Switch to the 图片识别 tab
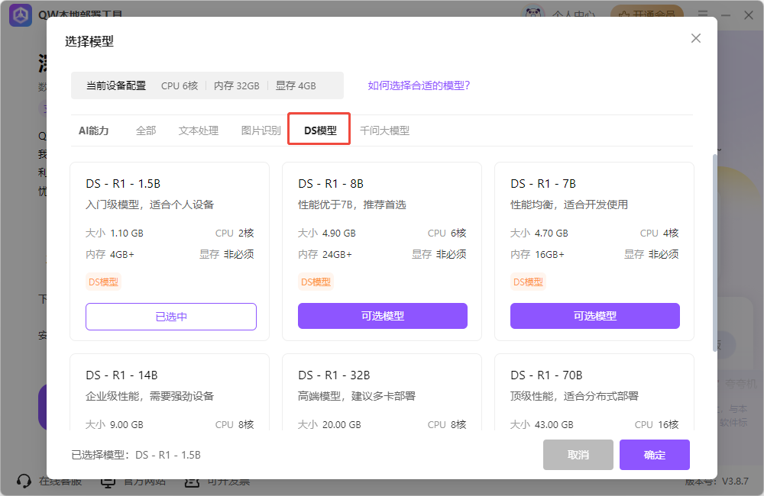 (x=261, y=130)
